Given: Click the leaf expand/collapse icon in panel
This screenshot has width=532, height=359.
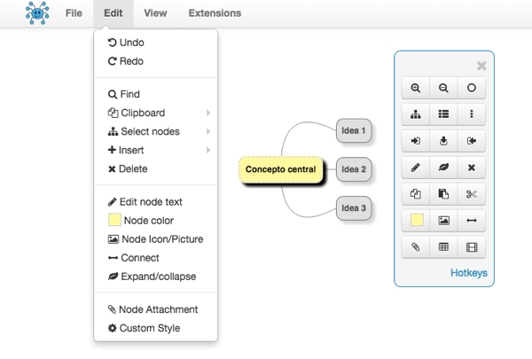Looking at the screenshot, I should click(443, 167).
